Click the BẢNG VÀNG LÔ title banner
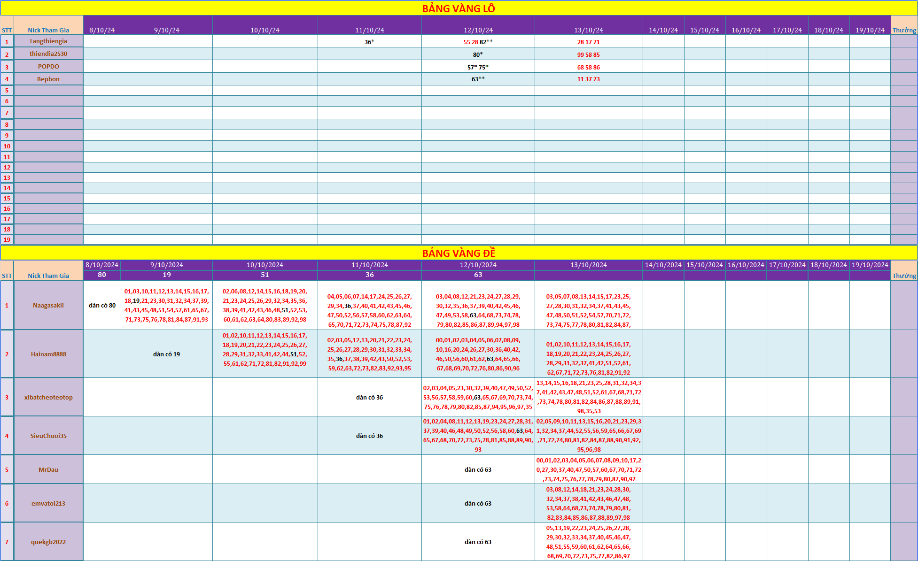918x561 pixels. [459, 8]
